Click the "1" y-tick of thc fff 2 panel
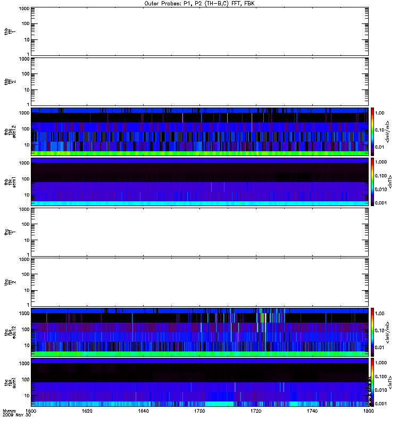 pos(28,305)
